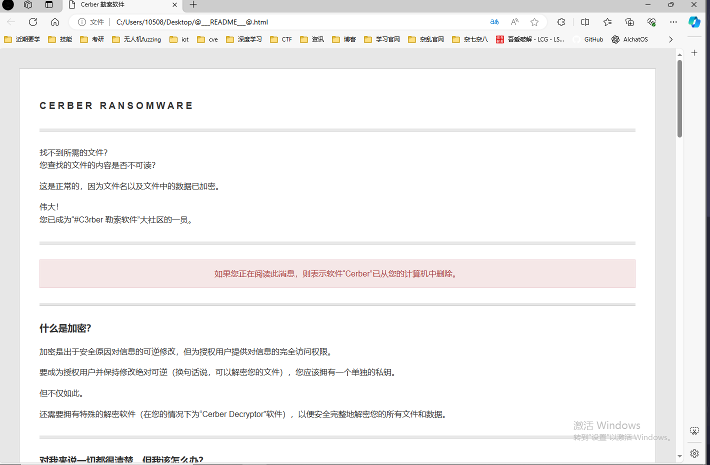This screenshot has height=465, width=710.
Task: Open Browser essentials heart icon
Action: coord(651,22)
